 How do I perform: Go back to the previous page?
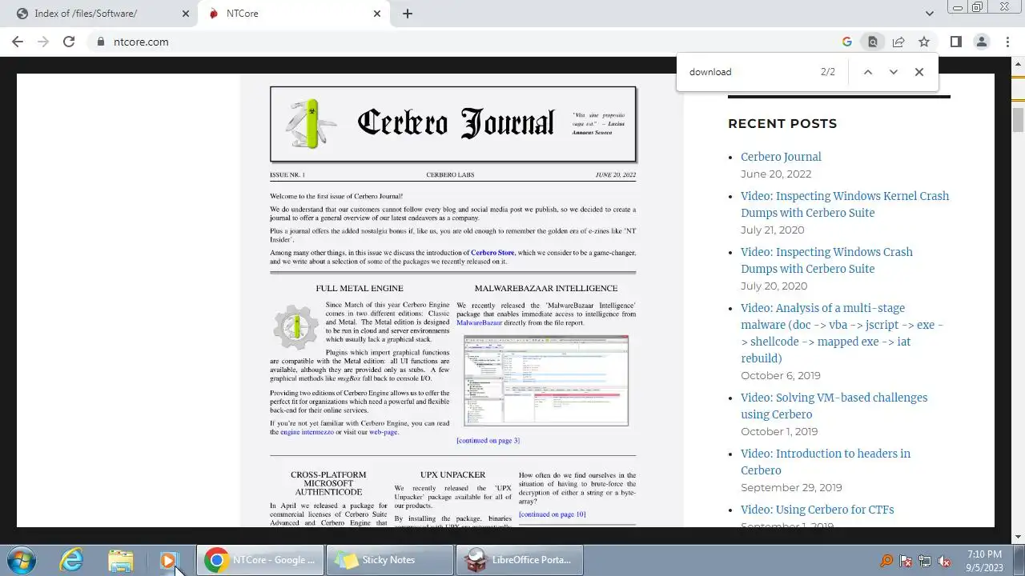[x=18, y=42]
